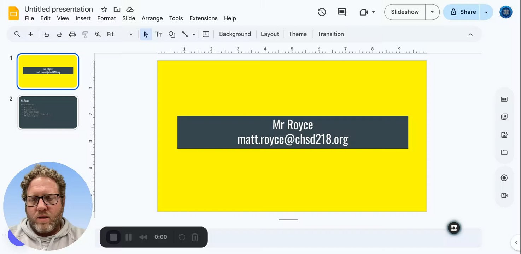Screen dimensions: 521x254
Task: Open the comments history icon
Action: pos(341,12)
